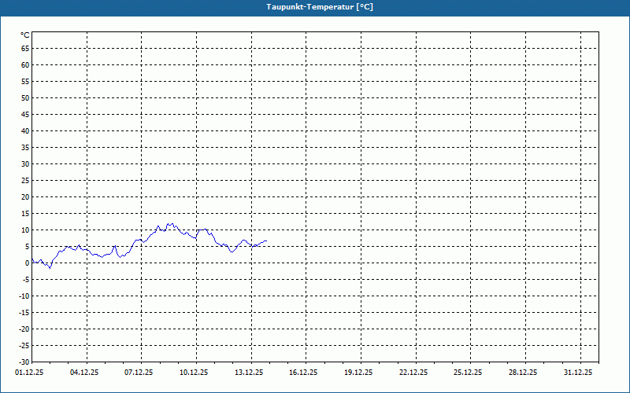Click the date label 04.12.25
Screen dimensions: 630x393
(x=84, y=373)
